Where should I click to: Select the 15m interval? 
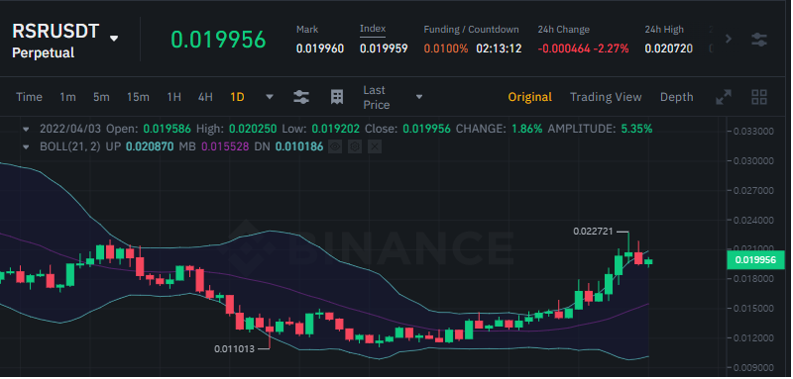tap(138, 97)
